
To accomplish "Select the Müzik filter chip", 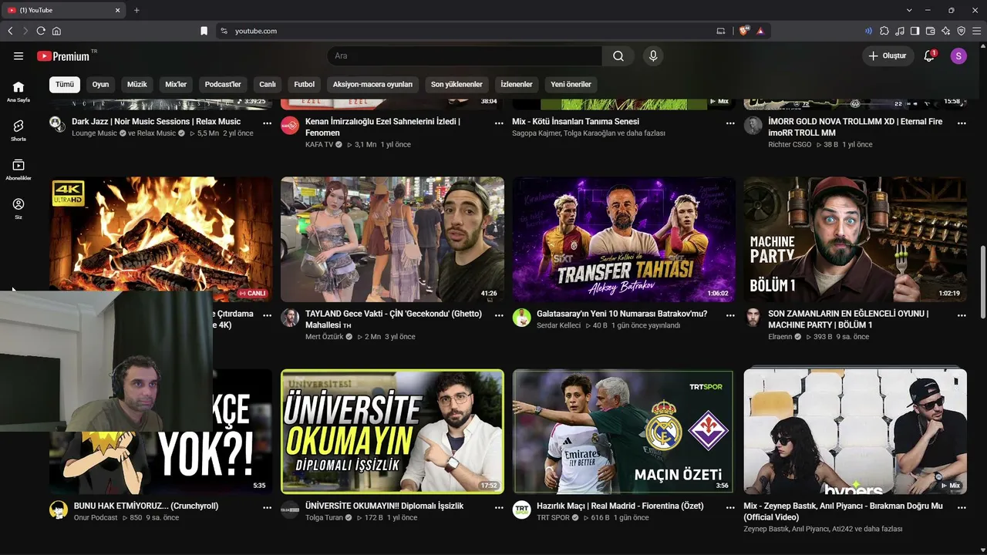I will (x=137, y=84).
